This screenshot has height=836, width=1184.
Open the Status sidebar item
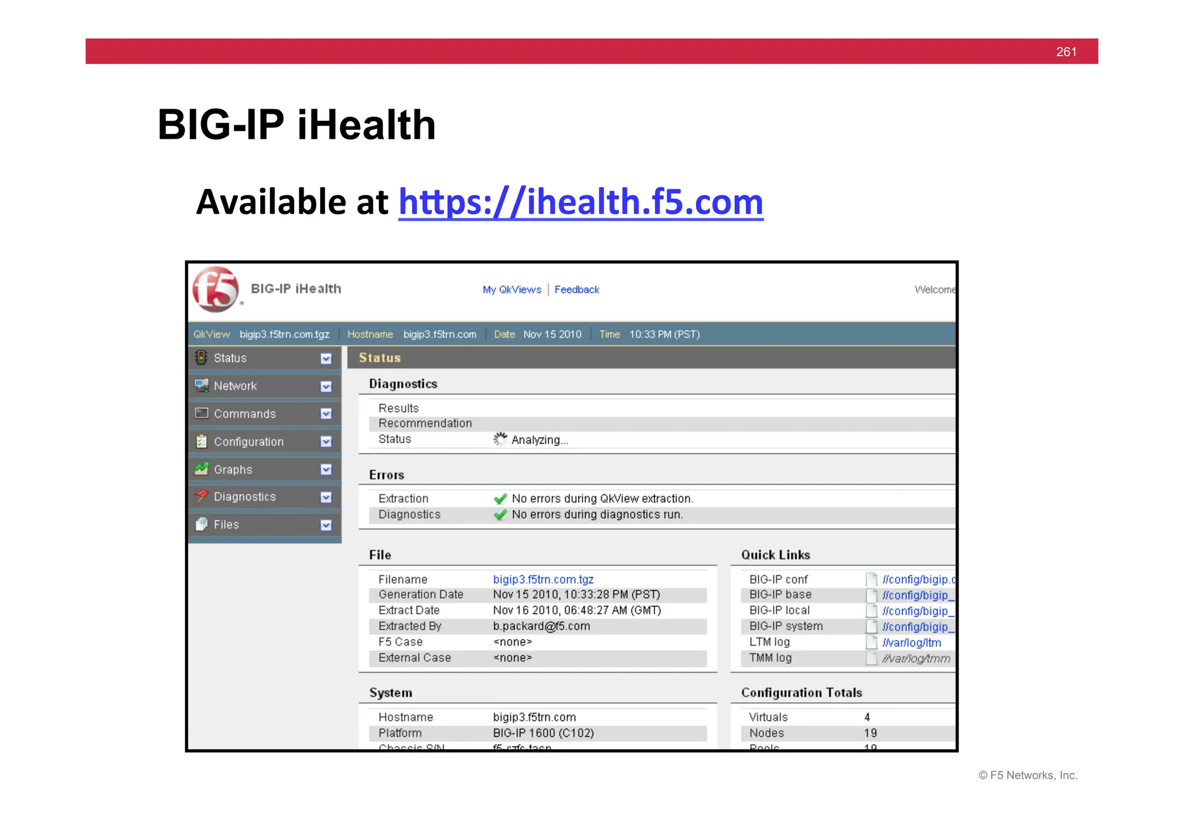pos(265,358)
